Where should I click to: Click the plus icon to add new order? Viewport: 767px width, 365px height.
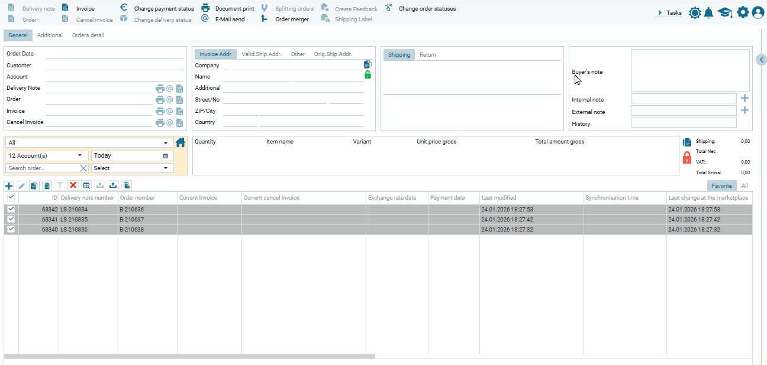[x=9, y=185]
